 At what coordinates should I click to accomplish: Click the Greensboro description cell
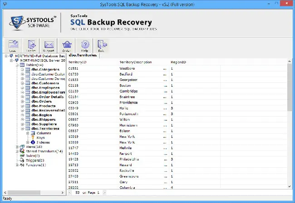coord(129,176)
